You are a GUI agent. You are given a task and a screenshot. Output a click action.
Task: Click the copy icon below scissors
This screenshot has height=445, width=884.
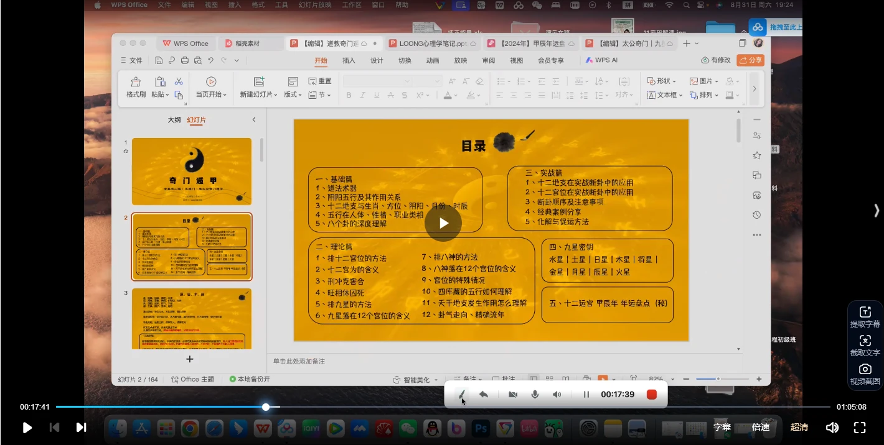[179, 95]
